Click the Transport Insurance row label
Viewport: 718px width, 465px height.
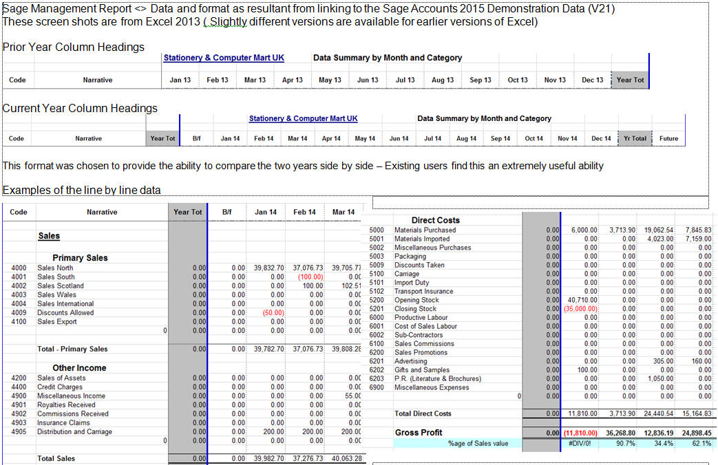[x=424, y=291]
